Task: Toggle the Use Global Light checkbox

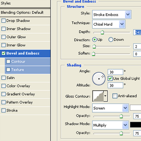Action: [110, 78]
